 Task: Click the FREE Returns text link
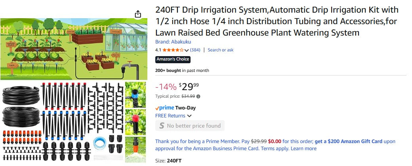pos(170,116)
